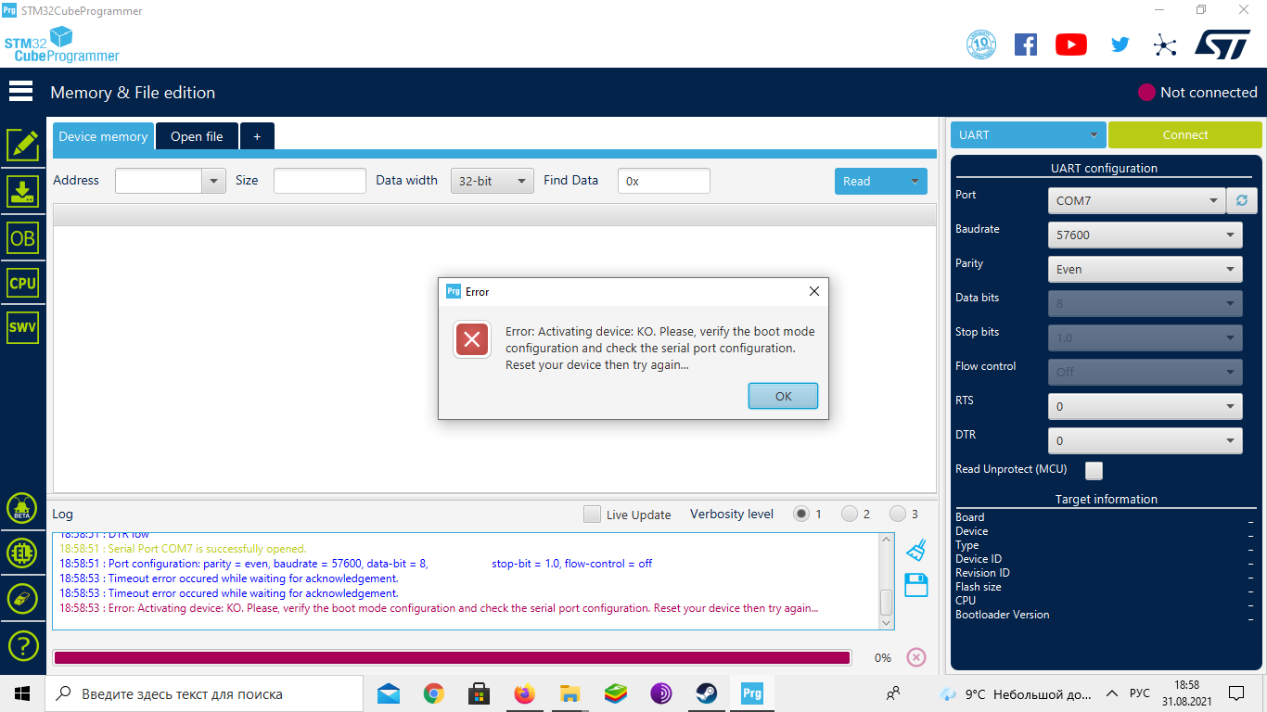The width and height of the screenshot is (1267, 712).
Task: Open the CPU view in sidebar
Action: click(22, 284)
